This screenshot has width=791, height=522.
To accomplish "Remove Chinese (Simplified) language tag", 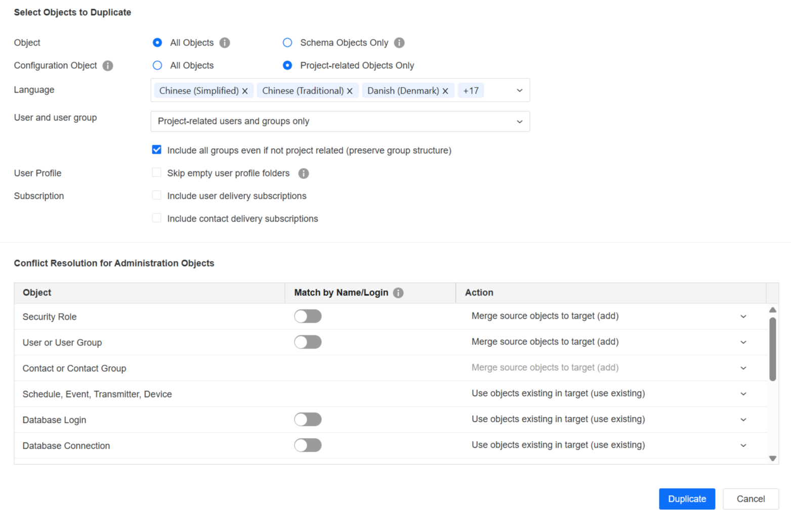I will point(245,91).
